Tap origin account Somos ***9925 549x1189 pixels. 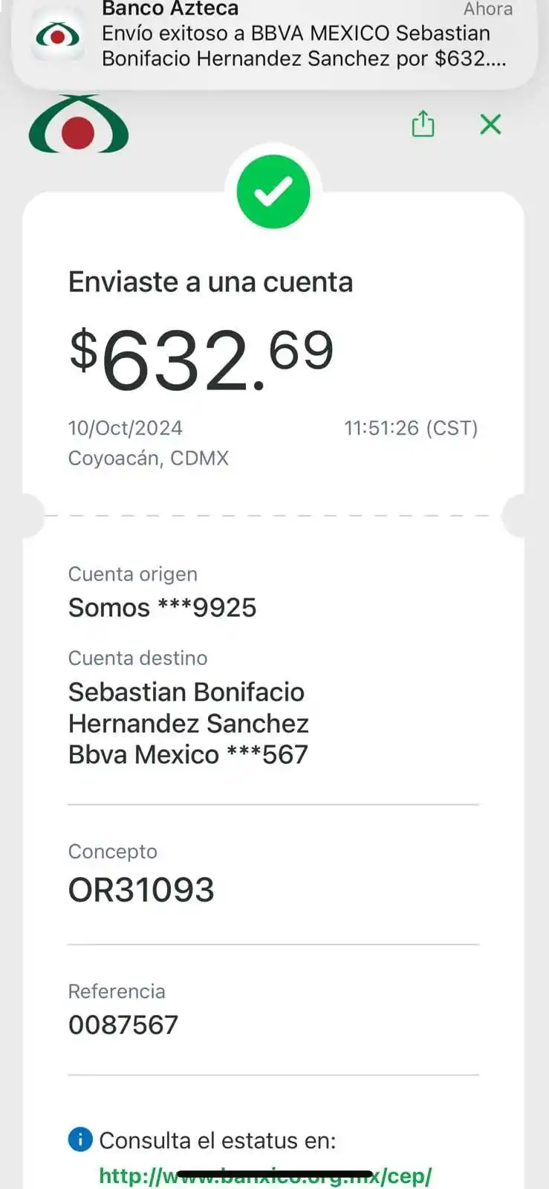(162, 608)
